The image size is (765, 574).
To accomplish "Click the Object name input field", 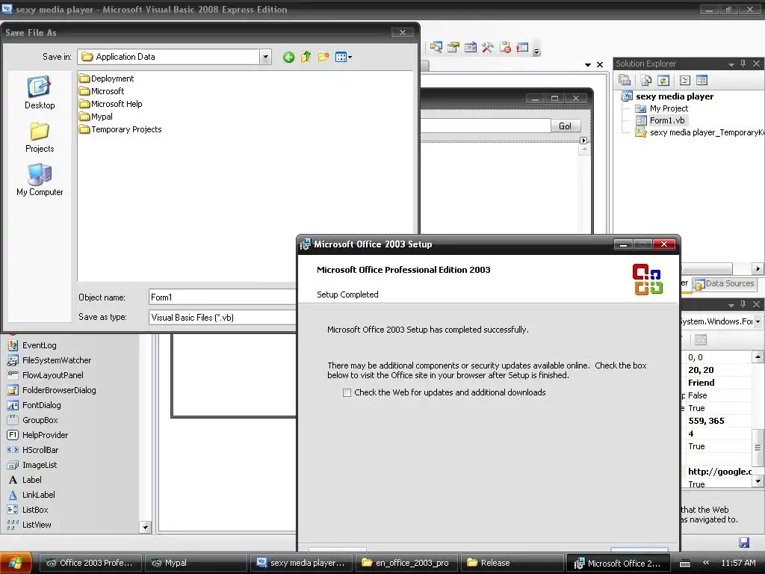I will click(x=223, y=297).
